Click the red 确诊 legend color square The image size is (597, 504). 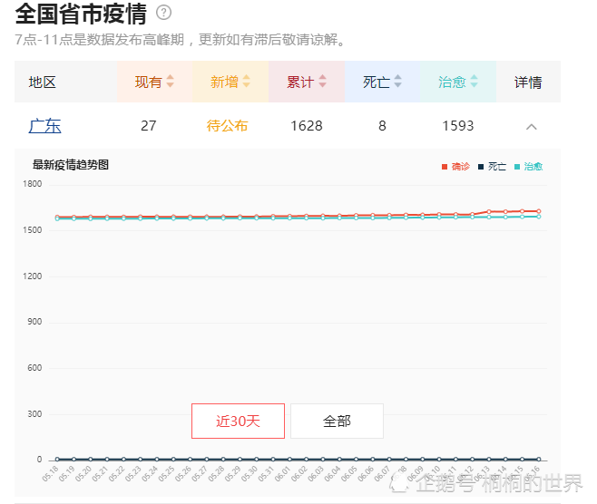click(x=445, y=167)
